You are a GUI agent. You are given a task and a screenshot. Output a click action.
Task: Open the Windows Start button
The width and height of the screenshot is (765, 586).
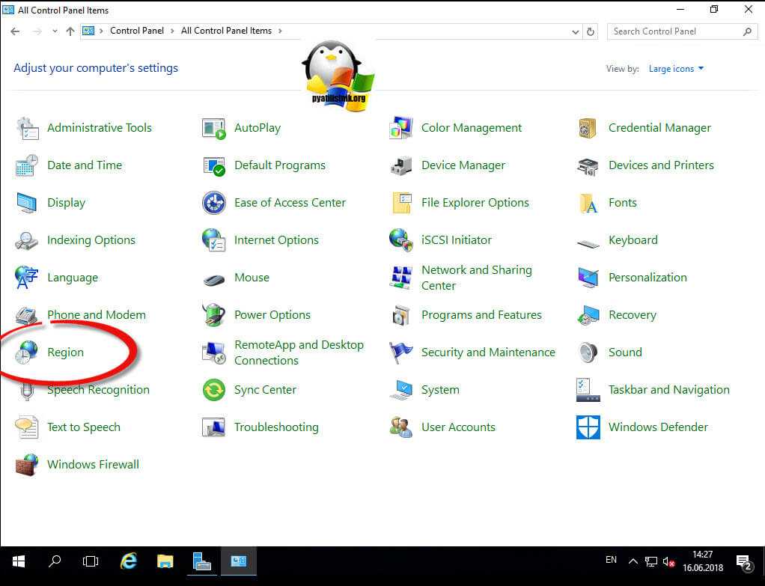[x=19, y=561]
